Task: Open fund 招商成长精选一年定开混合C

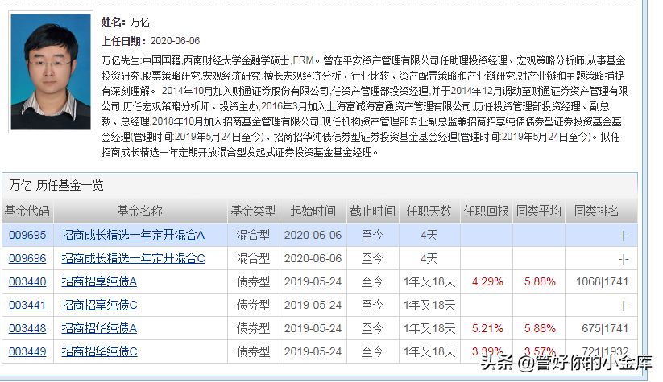Action: tap(133, 258)
